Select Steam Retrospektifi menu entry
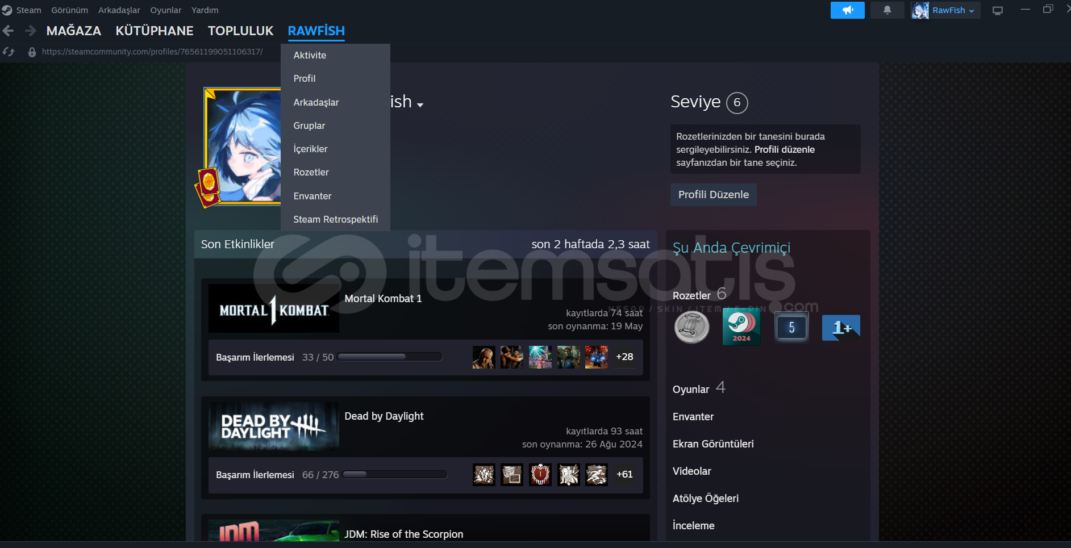 click(x=335, y=219)
